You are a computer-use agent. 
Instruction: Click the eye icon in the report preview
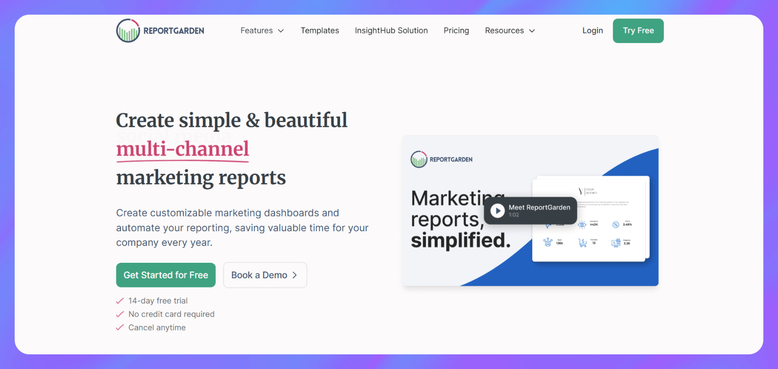tap(582, 224)
